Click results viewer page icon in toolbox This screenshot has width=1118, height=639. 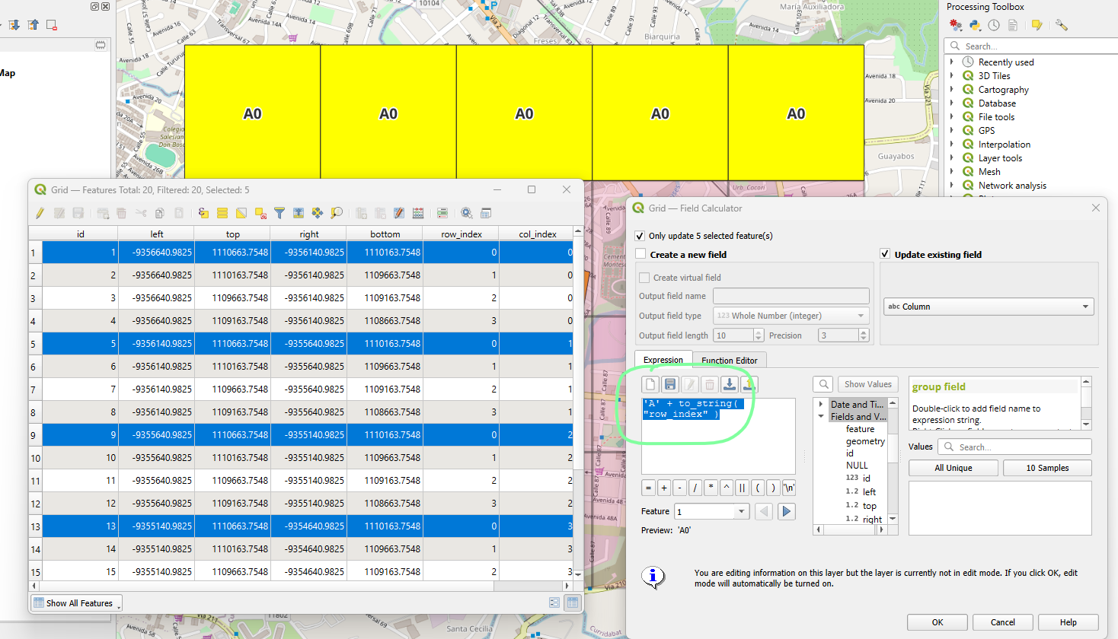click(x=1013, y=25)
